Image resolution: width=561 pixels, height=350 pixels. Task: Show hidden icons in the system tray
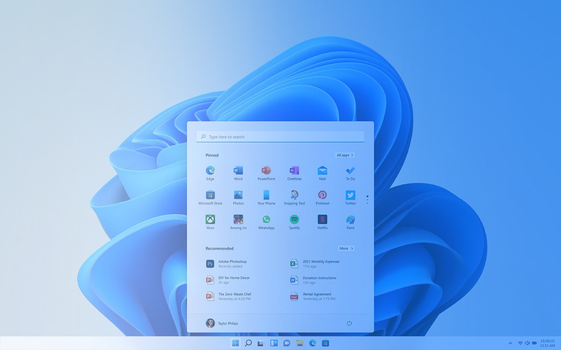510,343
